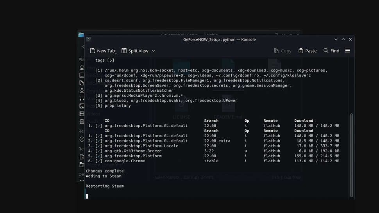This screenshot has width=379, height=213.
Task: Click 'org.mpris.MediaPlayer2.chromium.*' text
Action: [144, 96]
